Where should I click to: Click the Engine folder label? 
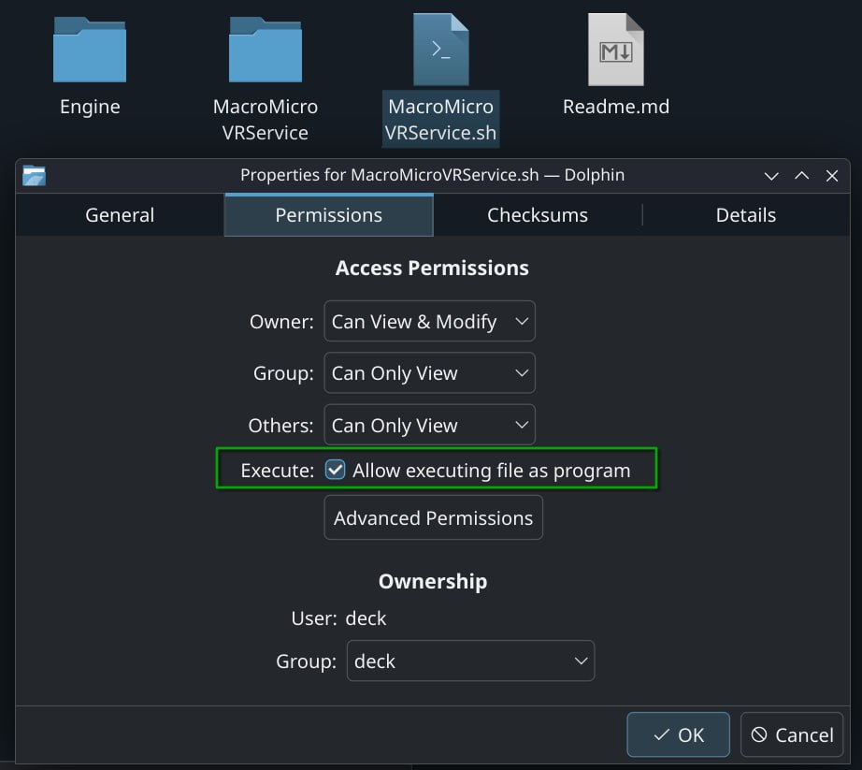pos(90,107)
